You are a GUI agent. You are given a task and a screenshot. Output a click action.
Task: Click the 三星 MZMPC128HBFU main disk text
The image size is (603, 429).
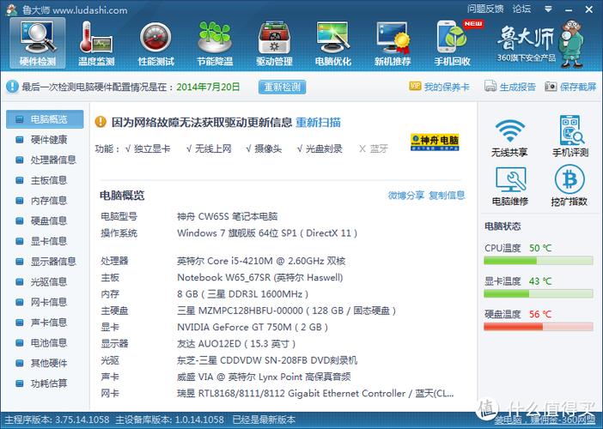[x=287, y=311]
